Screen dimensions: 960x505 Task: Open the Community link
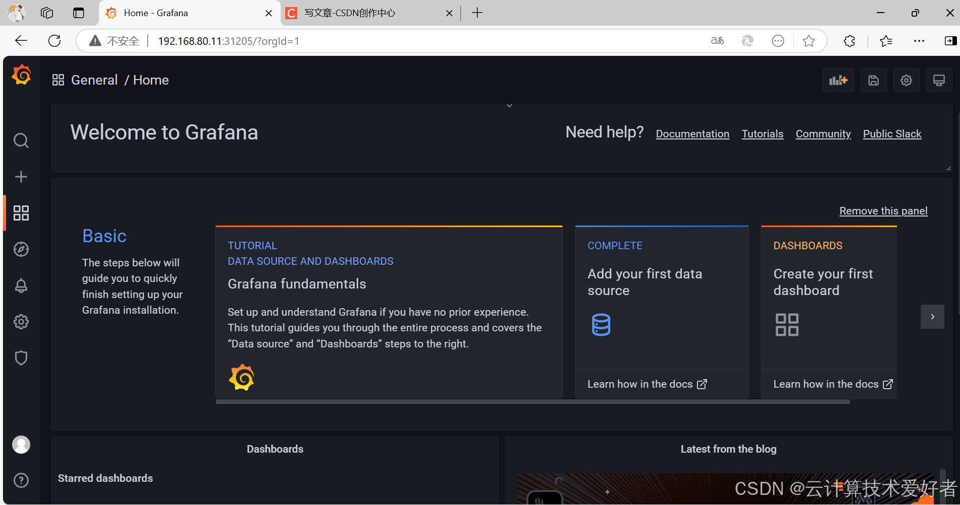[823, 134]
